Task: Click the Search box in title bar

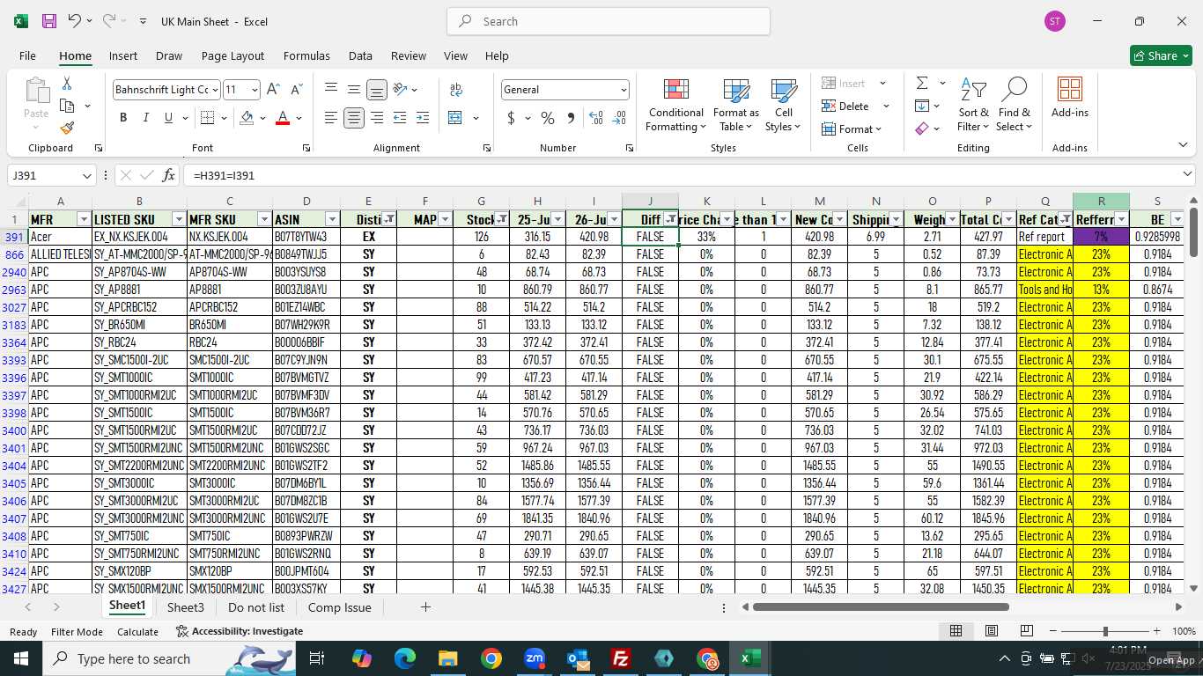Action: click(608, 21)
